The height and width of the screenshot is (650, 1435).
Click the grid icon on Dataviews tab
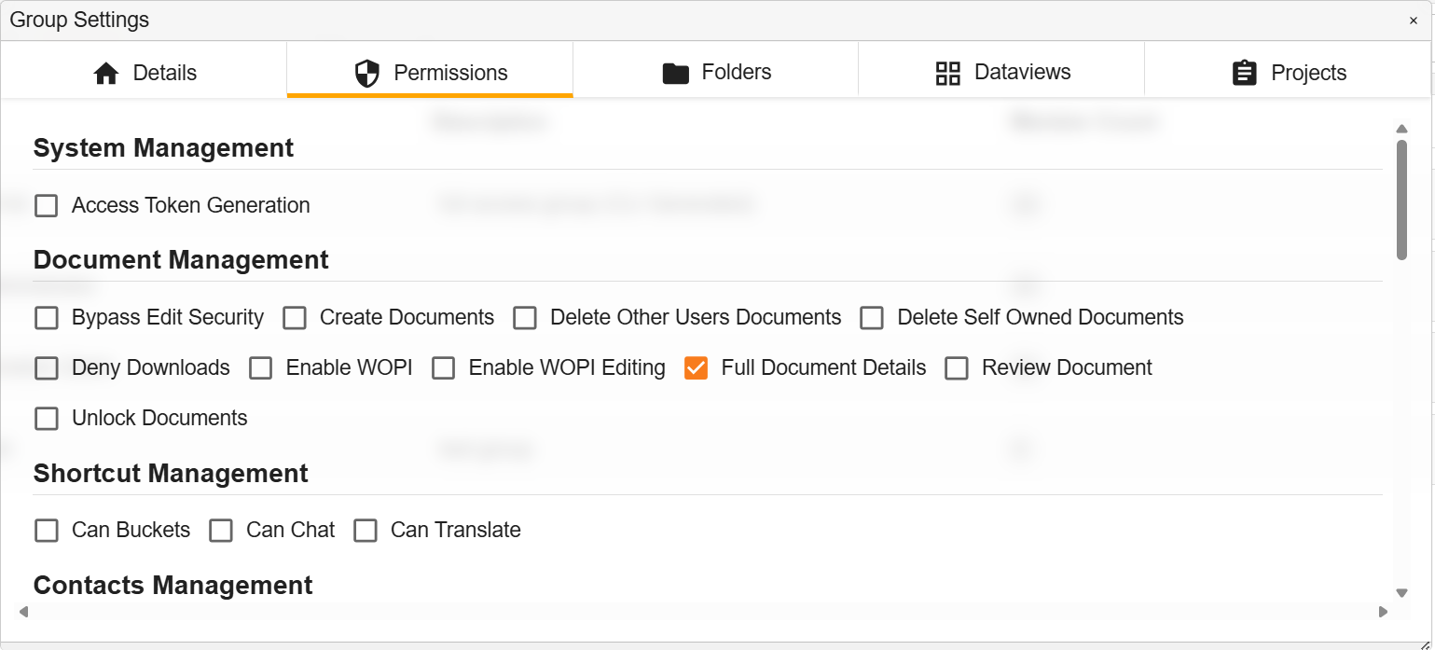(x=948, y=72)
